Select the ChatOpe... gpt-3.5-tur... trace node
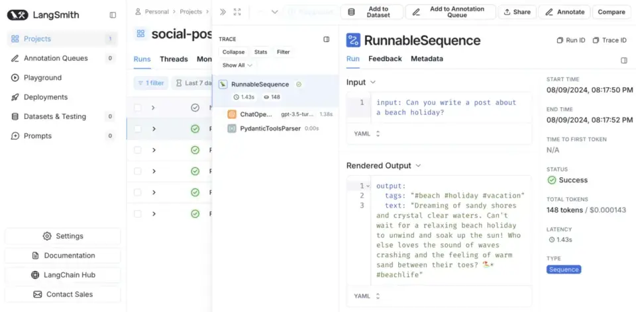 (280, 114)
